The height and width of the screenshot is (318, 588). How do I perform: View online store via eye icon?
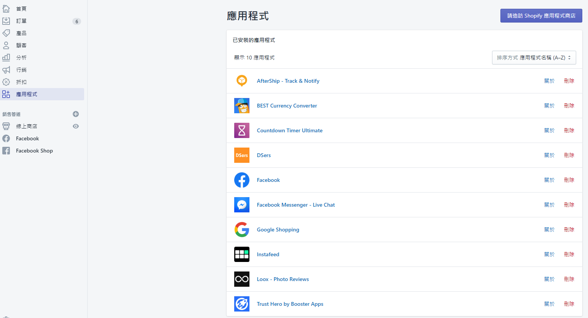click(x=76, y=126)
